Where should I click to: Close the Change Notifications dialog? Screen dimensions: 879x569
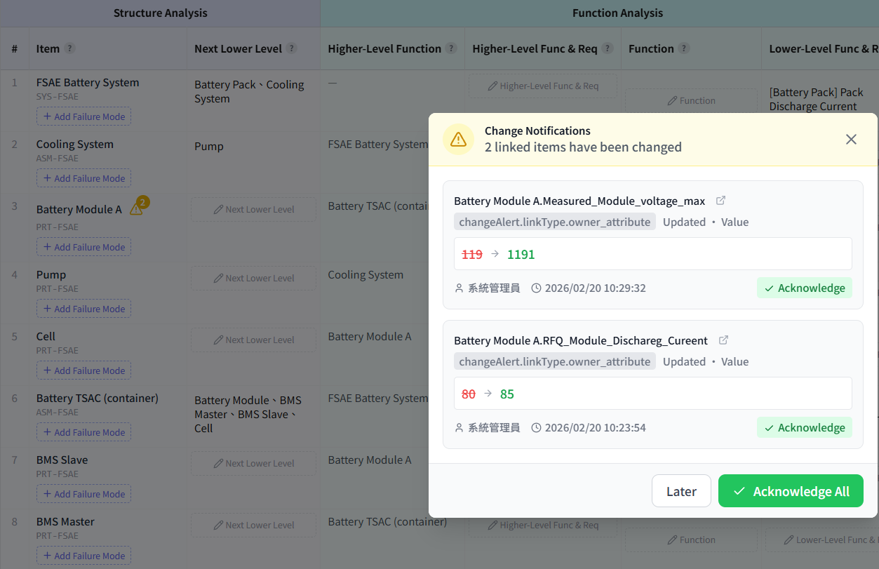pyautogui.click(x=851, y=139)
